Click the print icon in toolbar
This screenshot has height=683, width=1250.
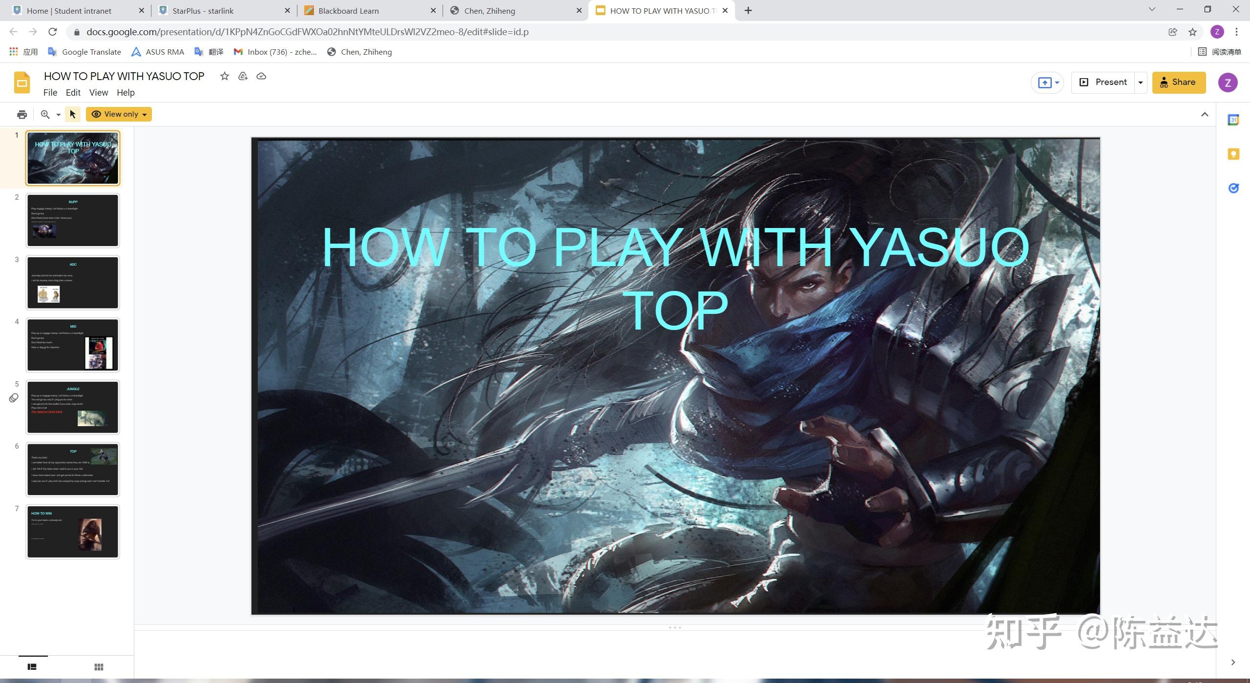[x=21, y=114]
